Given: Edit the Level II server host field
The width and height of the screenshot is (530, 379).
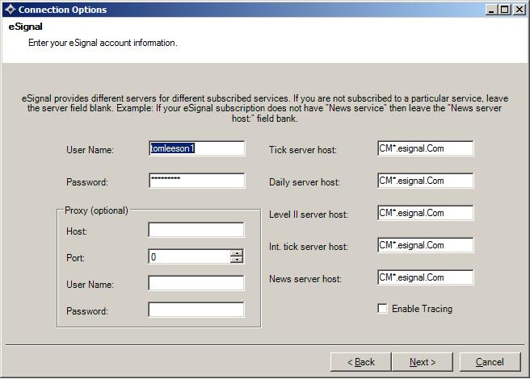Looking at the screenshot, I should tap(426, 213).
